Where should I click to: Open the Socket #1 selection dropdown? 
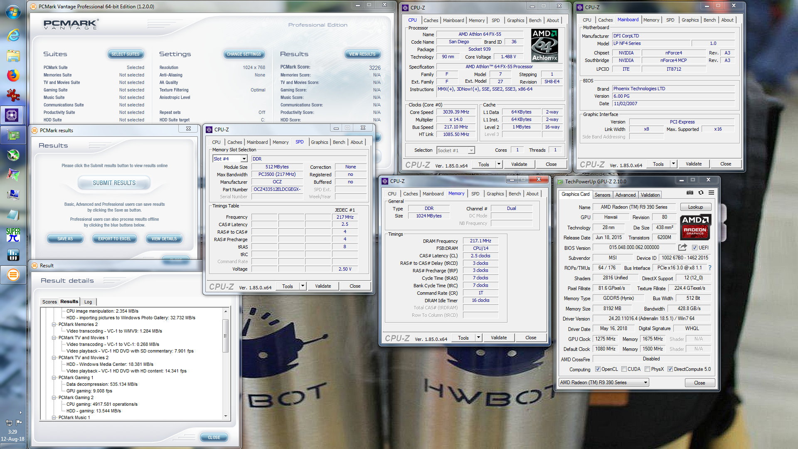pos(456,150)
